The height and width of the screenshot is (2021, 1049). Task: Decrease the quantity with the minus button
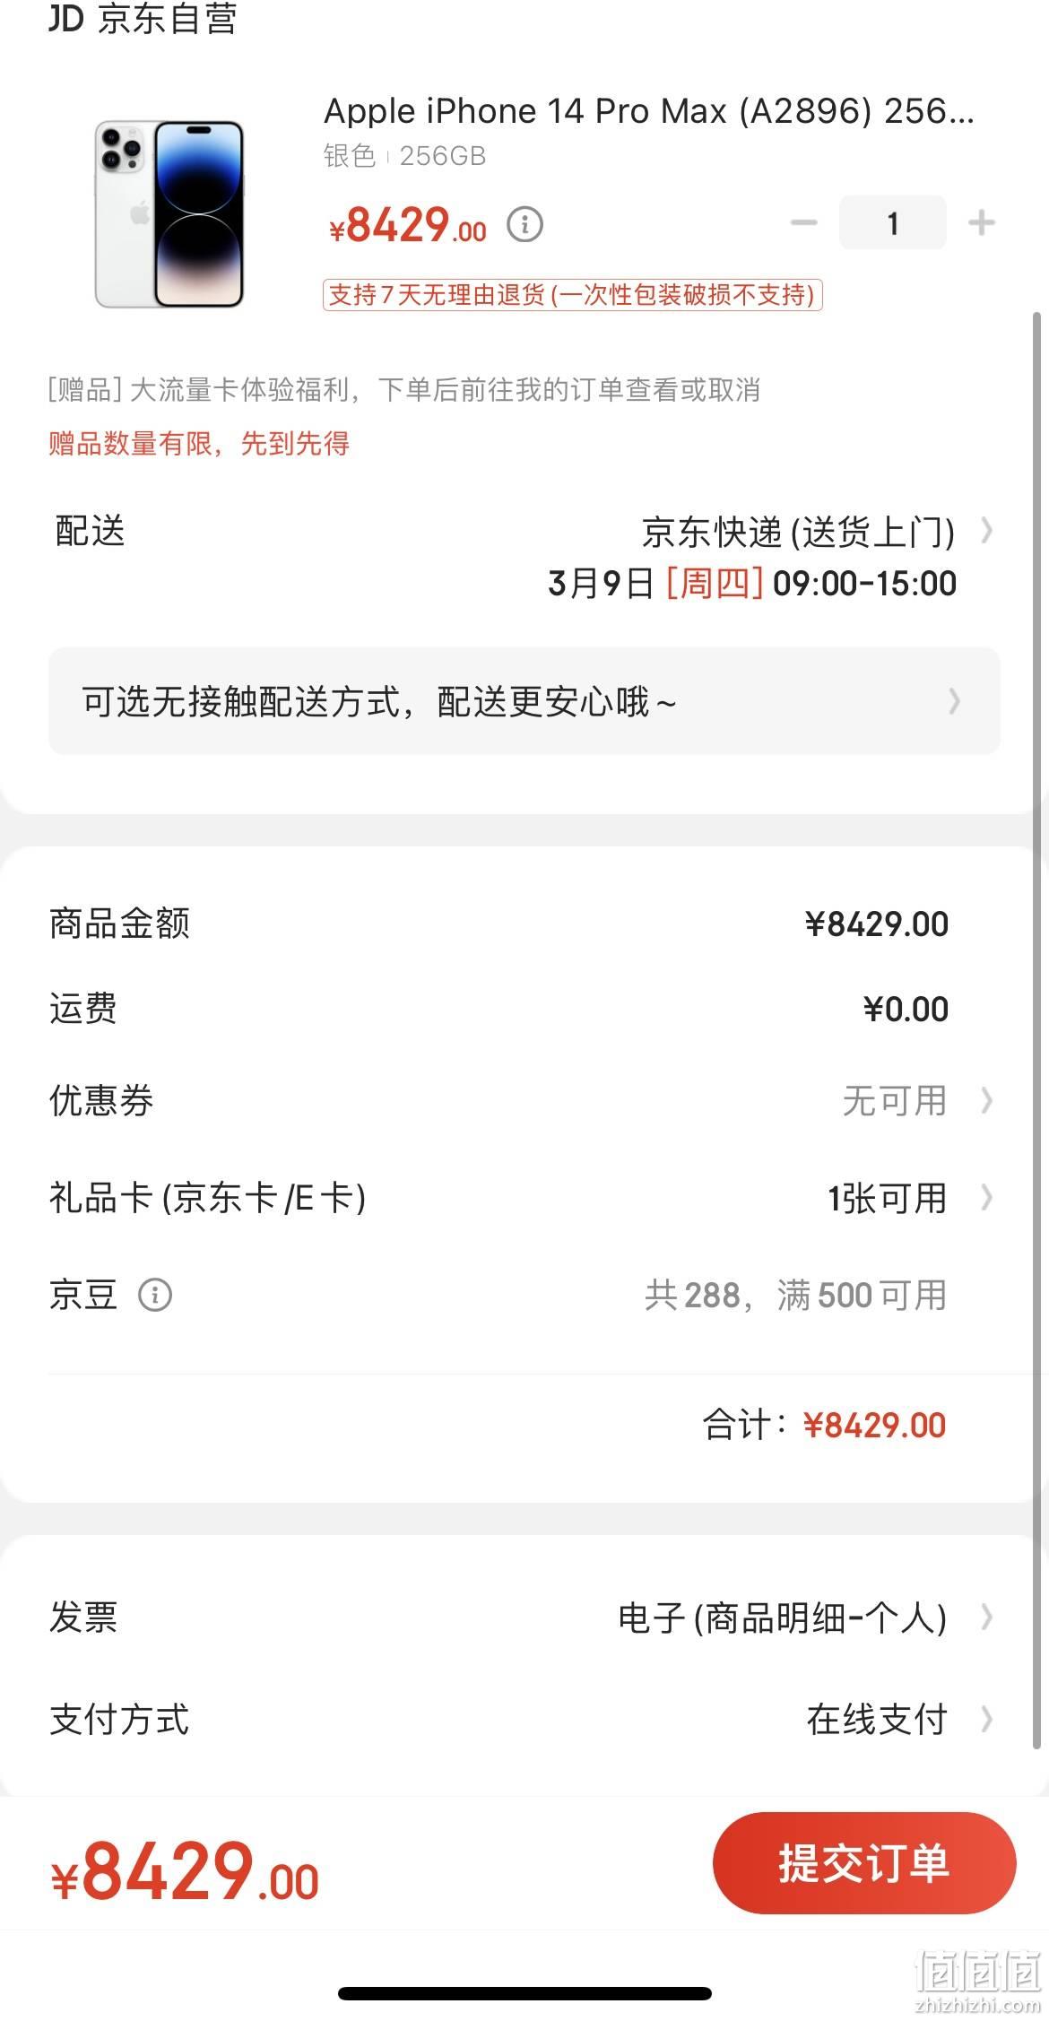803,222
